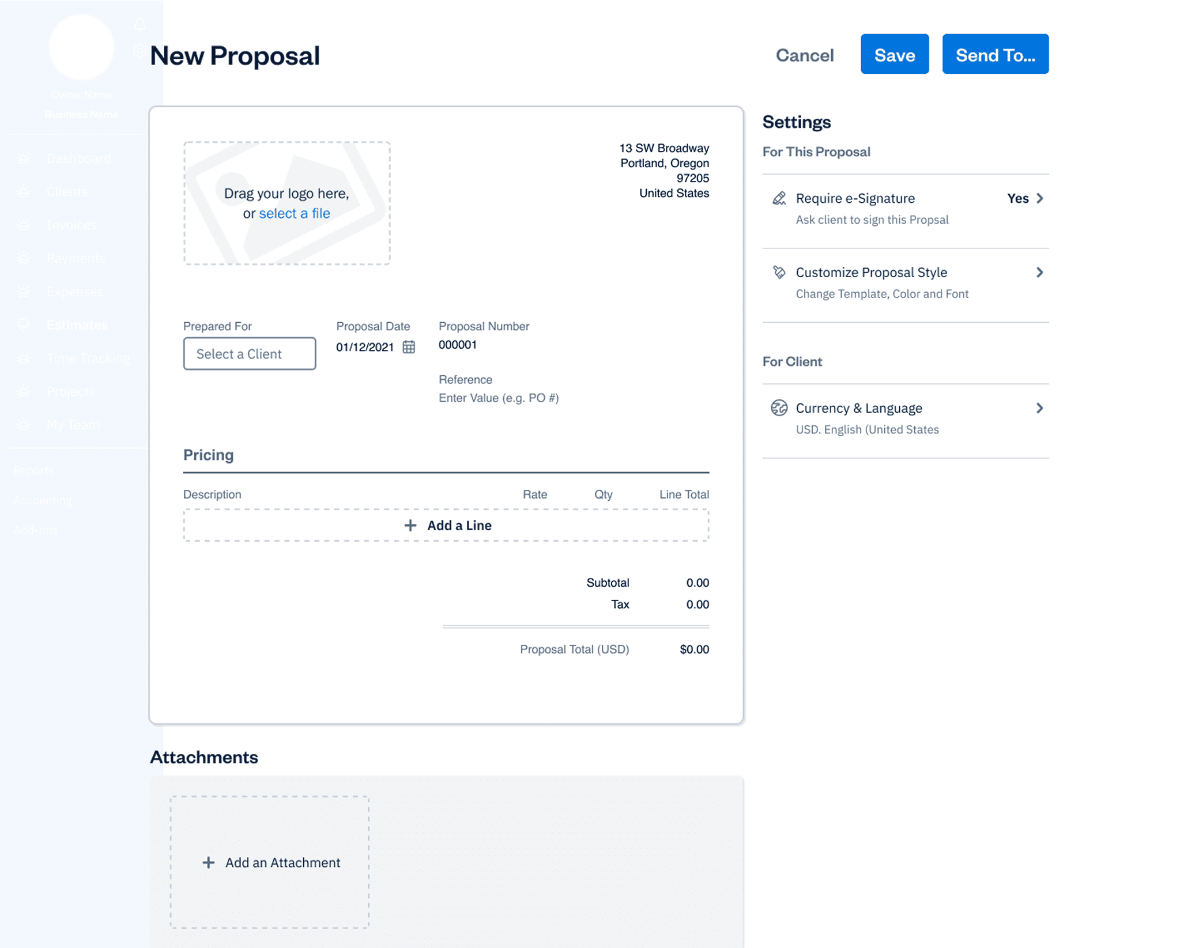This screenshot has width=1199, height=948.
Task: Click the e-Signature pen icon
Action: pyautogui.click(x=779, y=199)
